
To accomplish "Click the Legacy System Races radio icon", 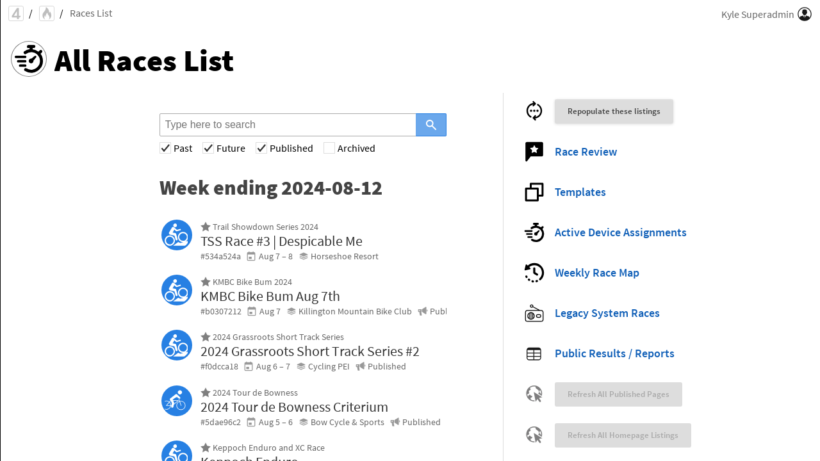I will 534,313.
